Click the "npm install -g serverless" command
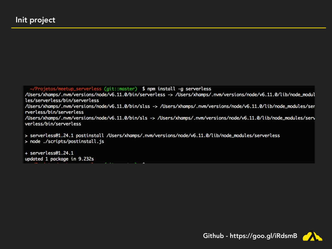The image size is (332, 249). point(179,89)
